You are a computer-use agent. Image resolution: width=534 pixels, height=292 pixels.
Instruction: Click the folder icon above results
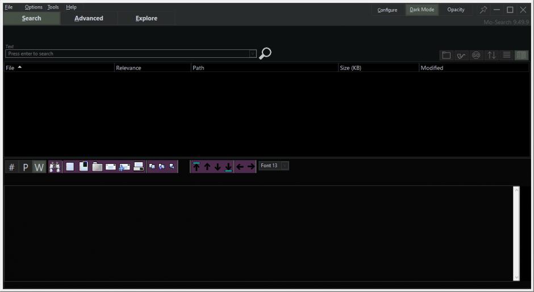(446, 55)
